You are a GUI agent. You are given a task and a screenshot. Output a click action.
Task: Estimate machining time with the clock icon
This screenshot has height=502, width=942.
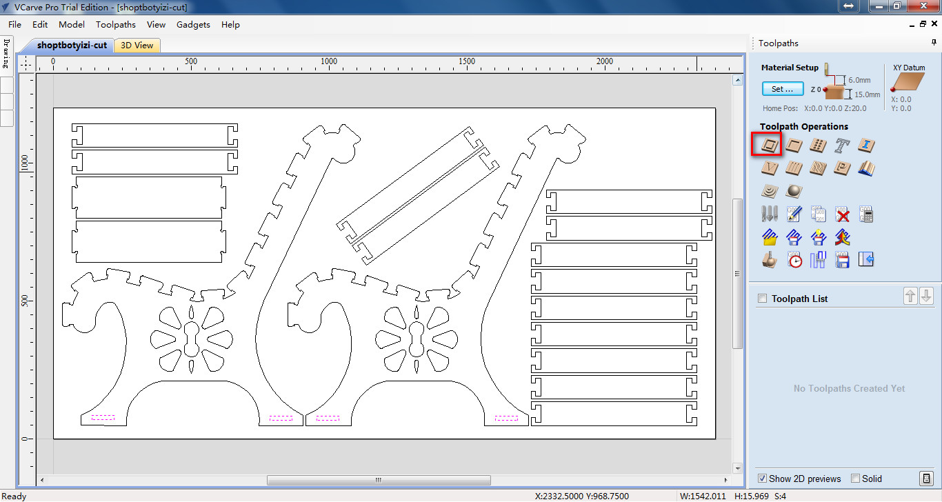(794, 260)
